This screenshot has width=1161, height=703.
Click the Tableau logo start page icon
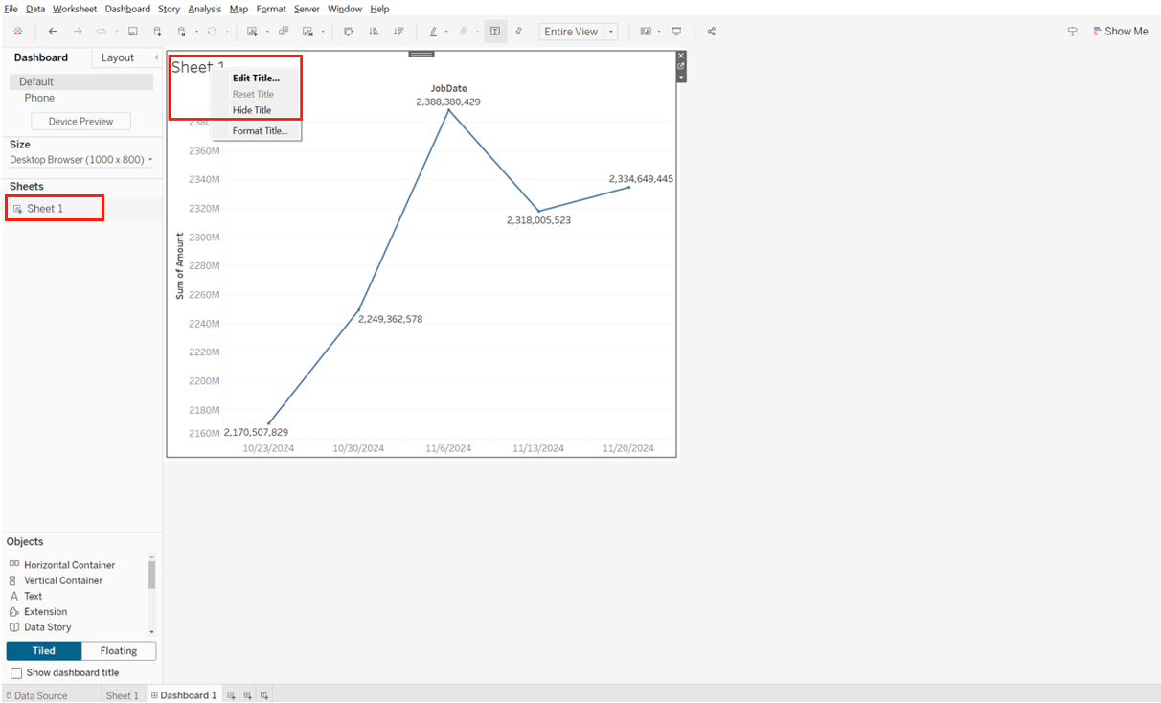pos(17,32)
